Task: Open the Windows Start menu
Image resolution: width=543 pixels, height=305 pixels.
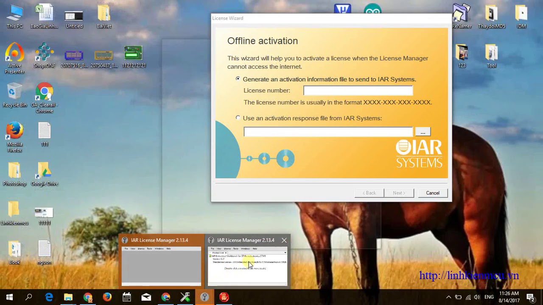Action: 9,297
